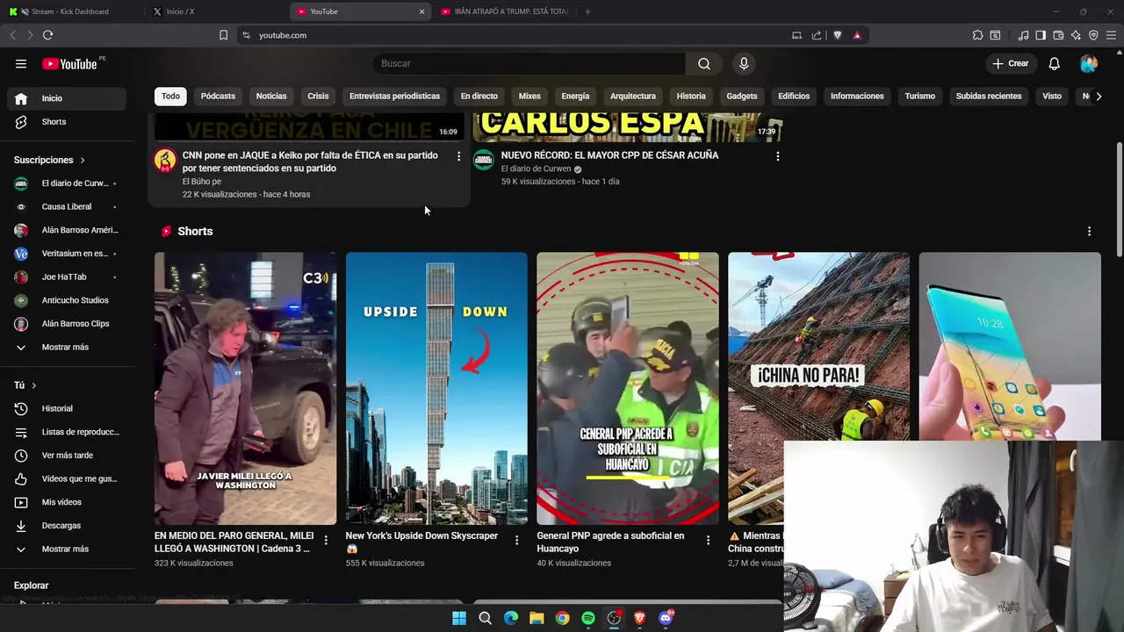
Task: Bookmark this page icon
Action: point(223,35)
